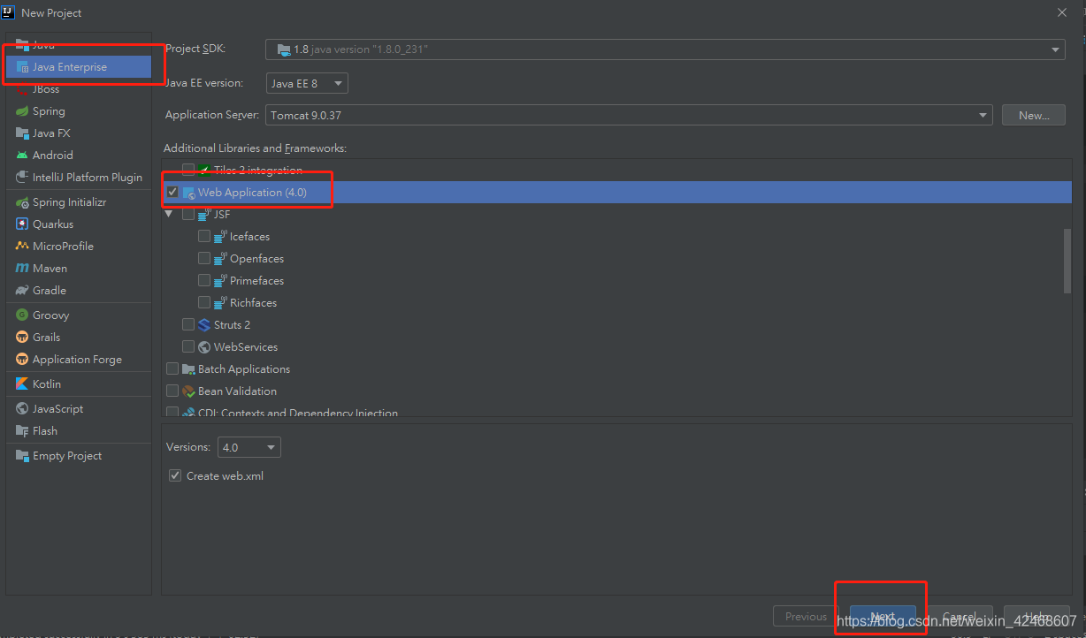Check the Batch Applications box
1086x638 pixels.
coord(172,369)
